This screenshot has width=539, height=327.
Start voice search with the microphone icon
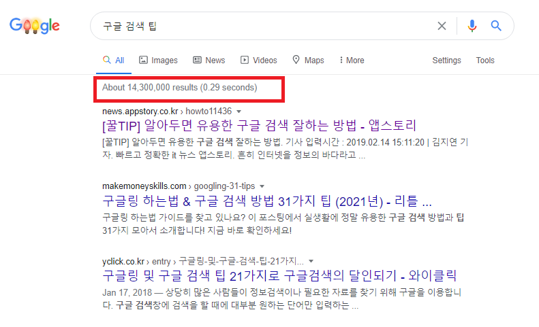(x=472, y=26)
